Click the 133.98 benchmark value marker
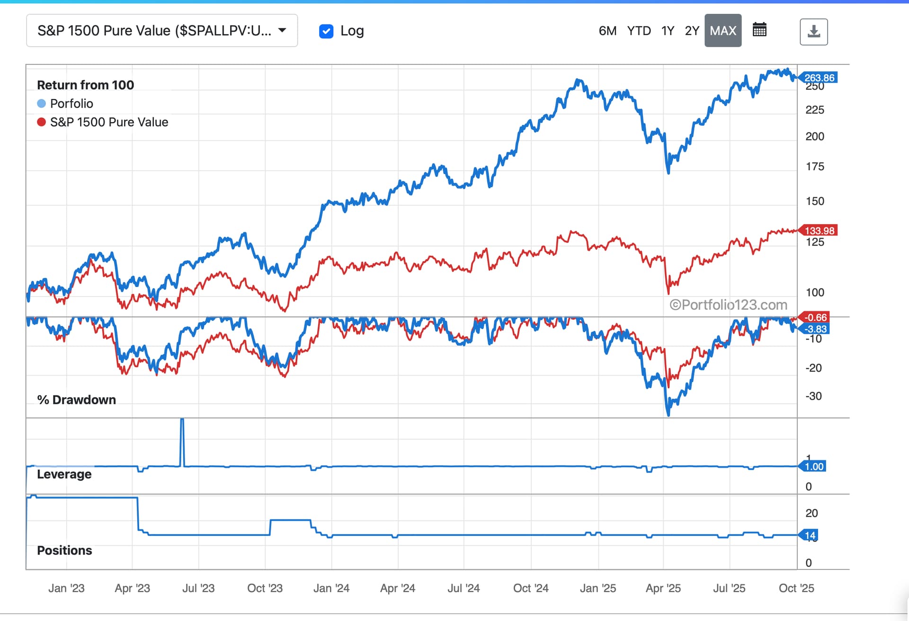909x621 pixels. (819, 230)
